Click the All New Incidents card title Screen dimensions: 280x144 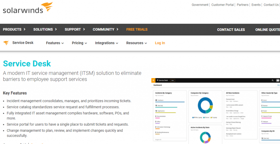[x=233, y=93]
